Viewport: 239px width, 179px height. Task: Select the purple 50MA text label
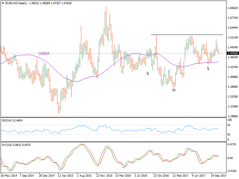click(x=44, y=53)
